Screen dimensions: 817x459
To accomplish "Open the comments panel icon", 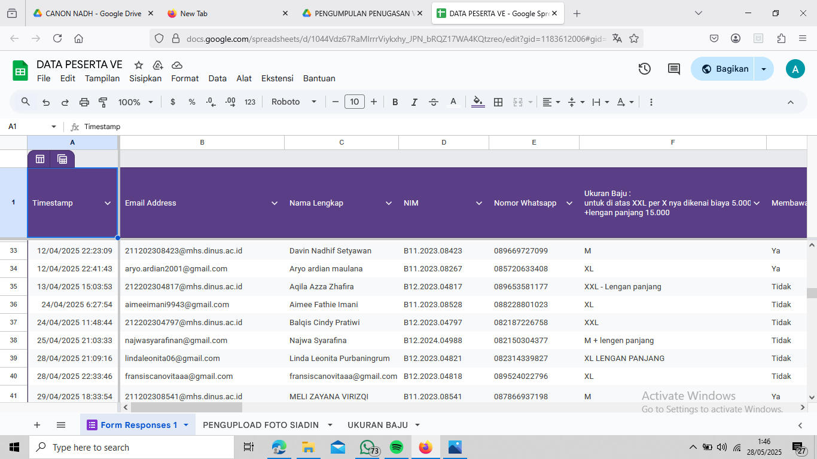I will tap(674, 69).
